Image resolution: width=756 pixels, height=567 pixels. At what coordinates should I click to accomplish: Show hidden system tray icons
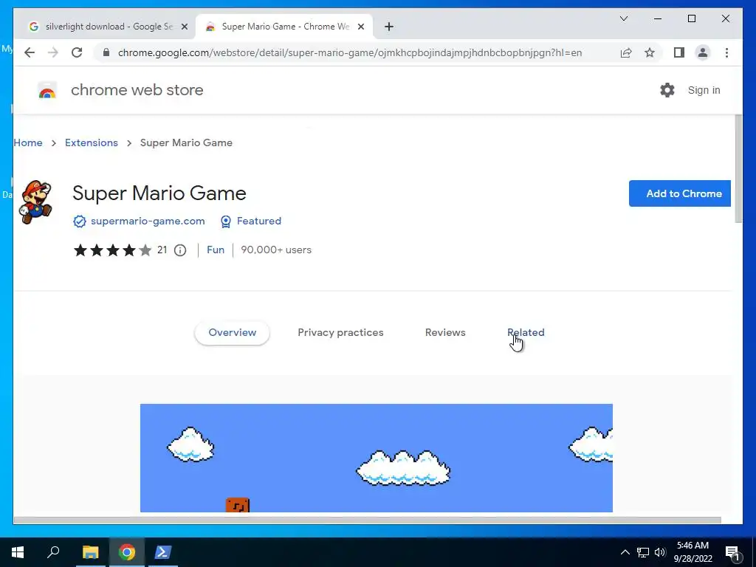pyautogui.click(x=625, y=552)
